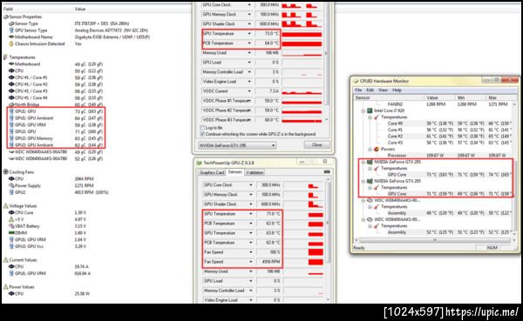Open the NVIDIA GeForce GTX 295 card selector
523x321 pixels.
[x=237, y=145]
